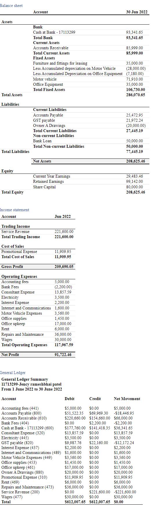Open the General Ledger link
Viewport: 152px width, 509px height.
(x=13, y=373)
